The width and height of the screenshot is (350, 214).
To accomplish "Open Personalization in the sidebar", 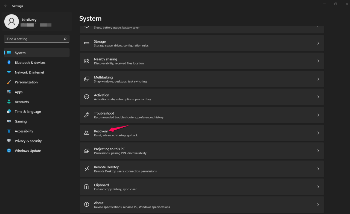I will (x=26, y=82).
